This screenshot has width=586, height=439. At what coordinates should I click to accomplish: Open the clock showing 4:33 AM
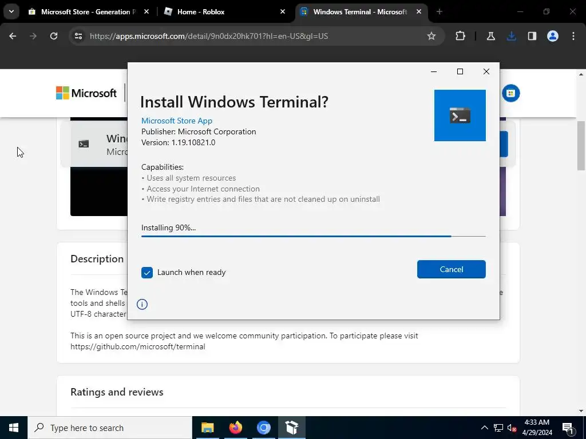pos(537,428)
